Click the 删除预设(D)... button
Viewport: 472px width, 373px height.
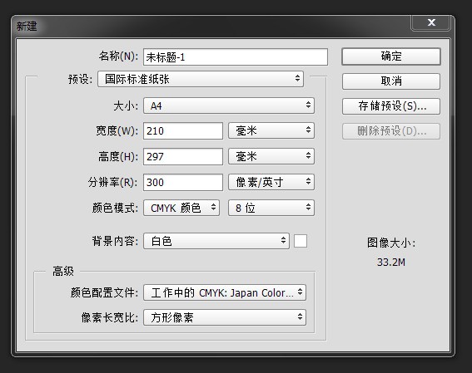point(391,131)
